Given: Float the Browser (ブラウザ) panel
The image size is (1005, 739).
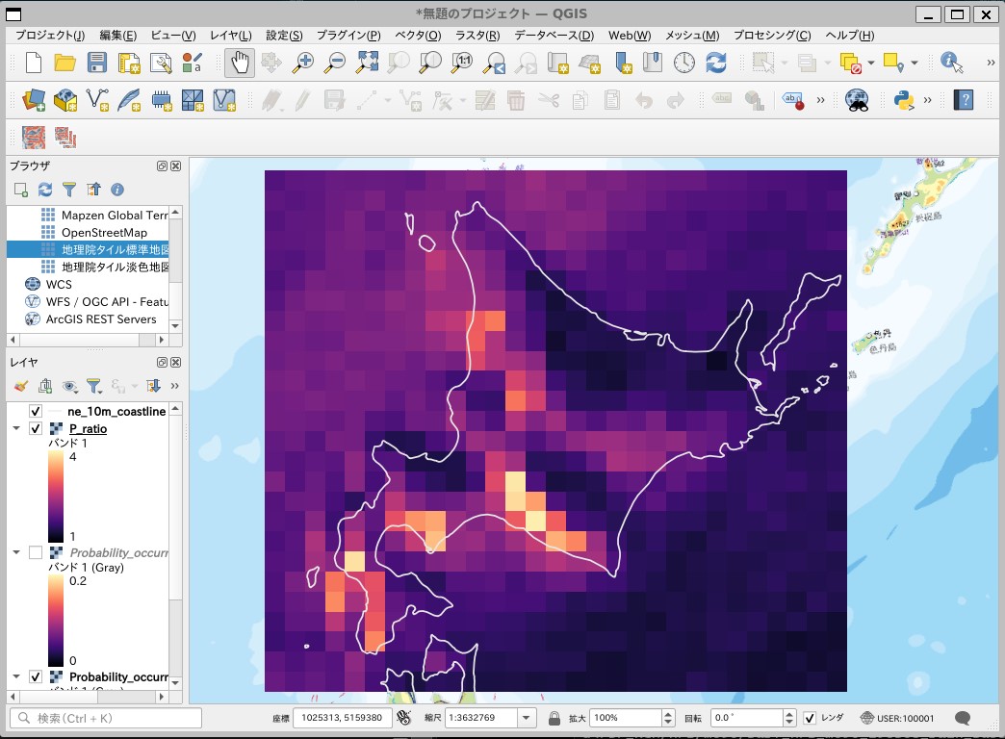Looking at the screenshot, I should tap(162, 166).
